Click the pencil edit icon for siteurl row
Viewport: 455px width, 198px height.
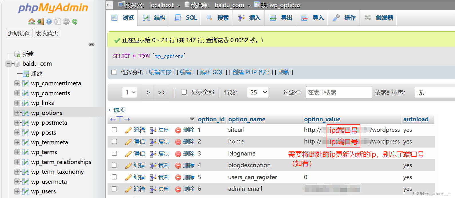[x=128, y=130]
